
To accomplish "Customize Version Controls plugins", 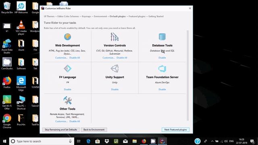I will tap(108, 58).
